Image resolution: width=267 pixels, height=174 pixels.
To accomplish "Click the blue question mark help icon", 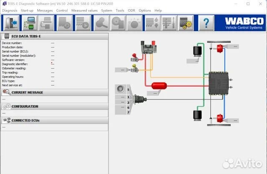I will (x=206, y=23).
